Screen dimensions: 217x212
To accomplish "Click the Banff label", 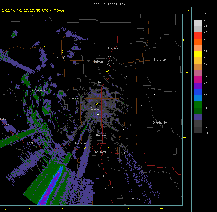I will [x=31, y=143].
